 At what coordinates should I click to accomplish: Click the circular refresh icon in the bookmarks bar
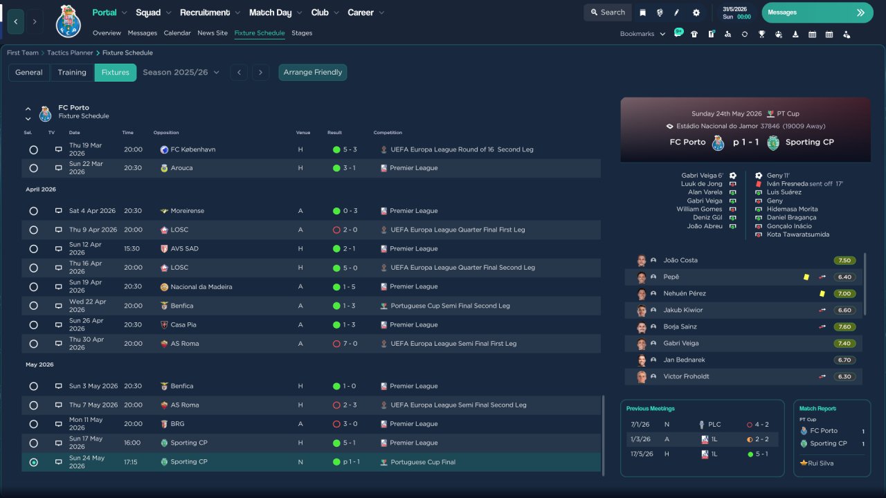point(745,34)
